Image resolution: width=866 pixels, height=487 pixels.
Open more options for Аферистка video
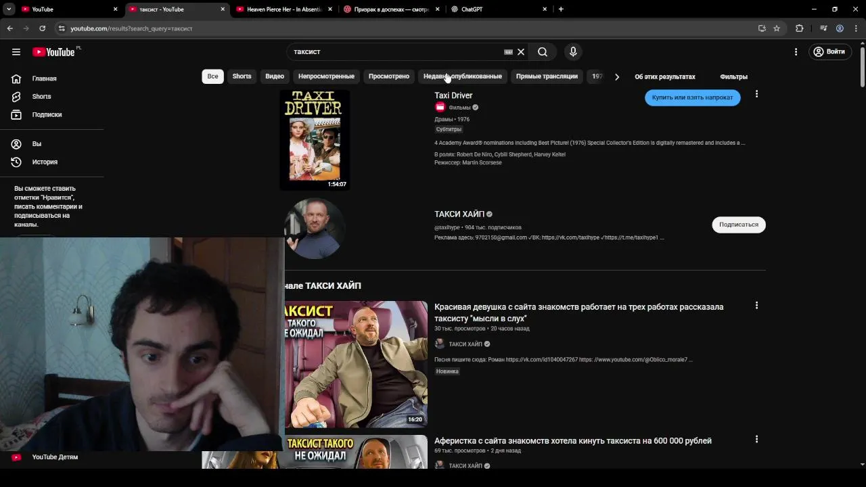pos(756,440)
